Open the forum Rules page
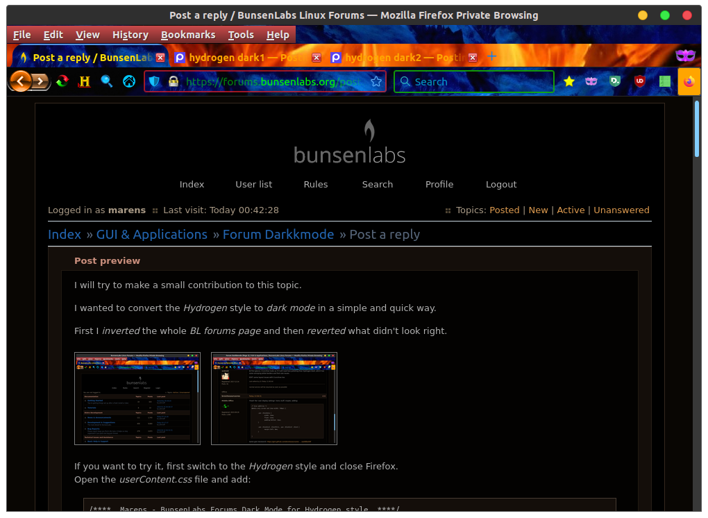Screen dimensions: 708x518 [316, 184]
